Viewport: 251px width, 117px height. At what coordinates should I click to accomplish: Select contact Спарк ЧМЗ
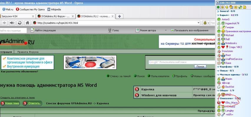tap(235, 47)
